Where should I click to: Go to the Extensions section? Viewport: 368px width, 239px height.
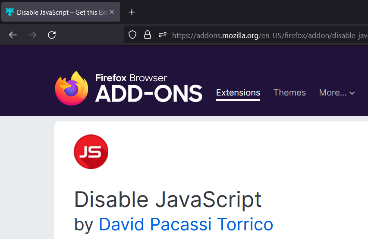[238, 92]
